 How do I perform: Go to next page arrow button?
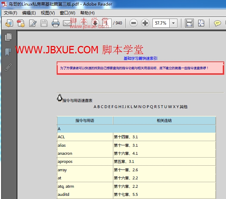95,23
